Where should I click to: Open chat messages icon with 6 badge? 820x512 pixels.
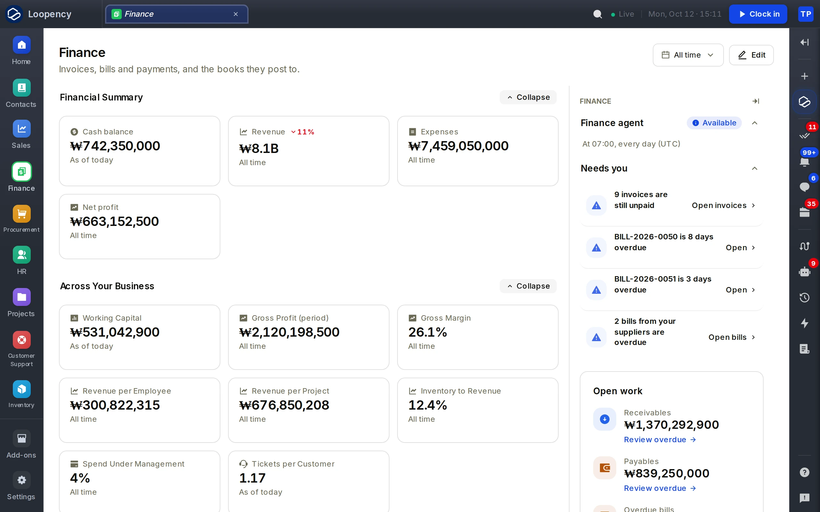point(804,187)
